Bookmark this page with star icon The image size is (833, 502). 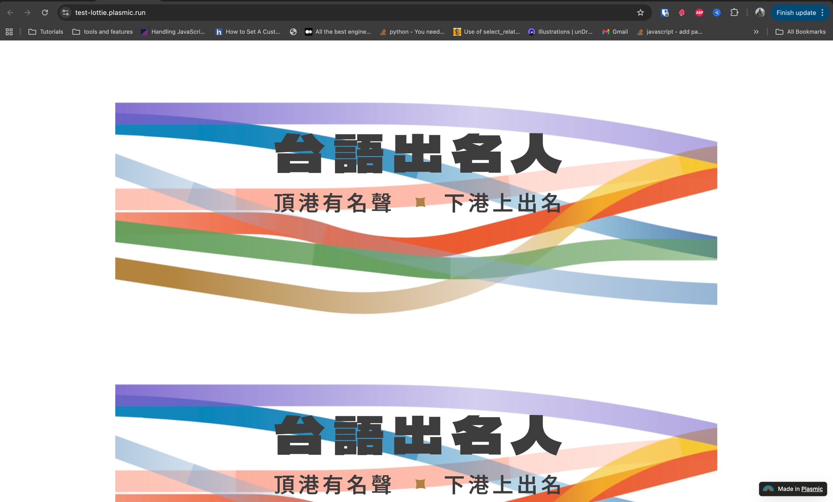[640, 13]
